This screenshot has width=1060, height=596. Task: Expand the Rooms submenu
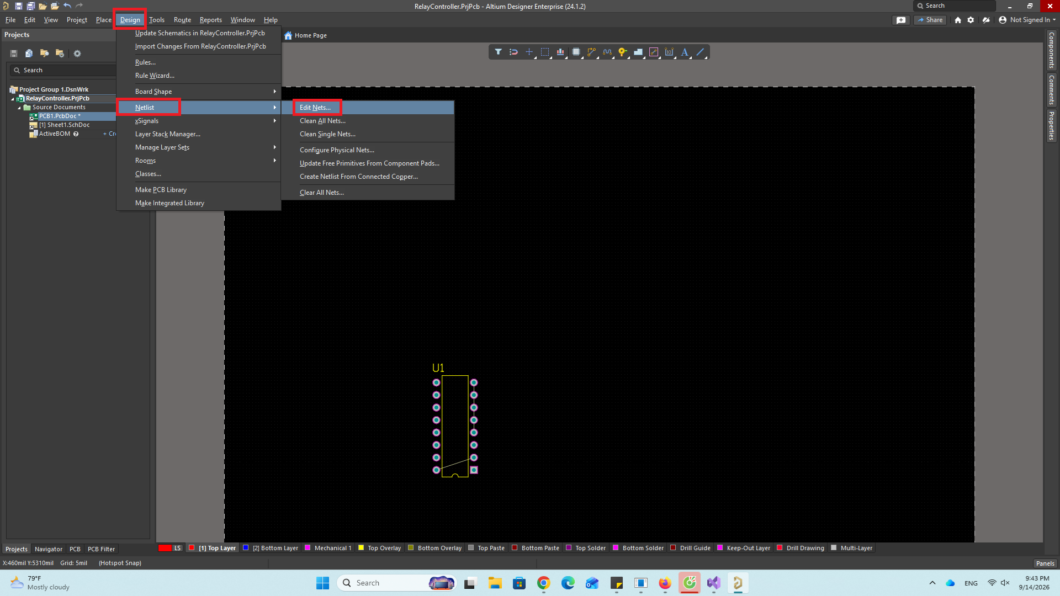tap(199, 161)
